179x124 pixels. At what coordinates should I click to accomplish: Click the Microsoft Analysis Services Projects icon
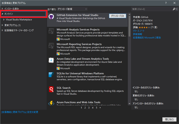(x=51, y=31)
